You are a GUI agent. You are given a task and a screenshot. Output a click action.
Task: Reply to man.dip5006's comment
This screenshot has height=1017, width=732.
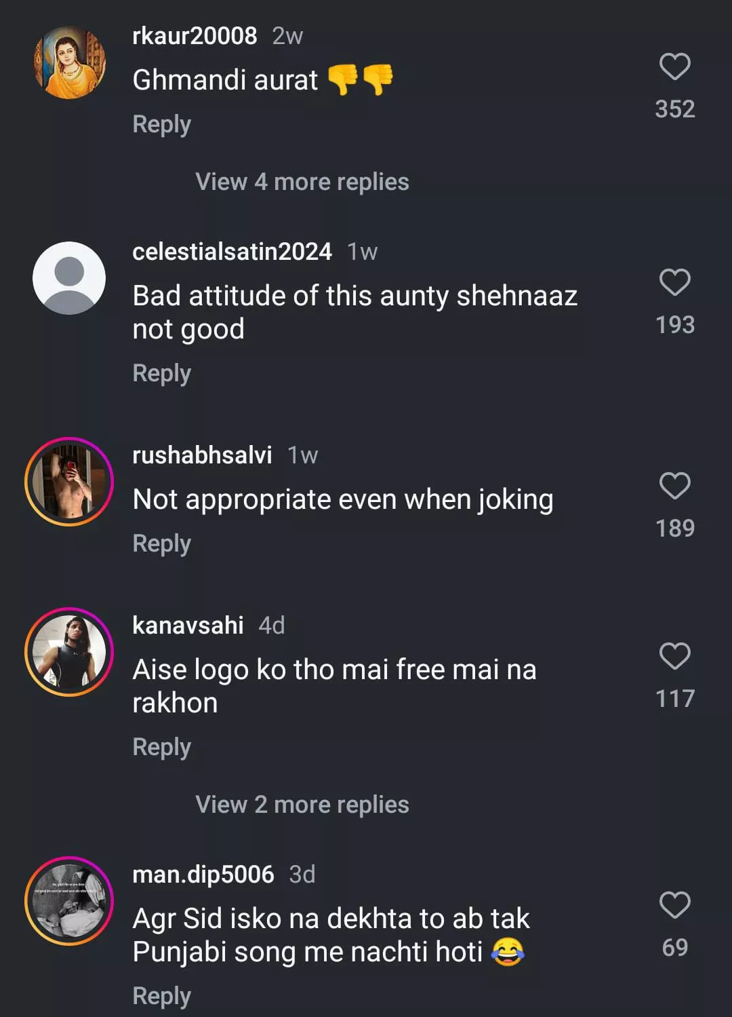(161, 996)
